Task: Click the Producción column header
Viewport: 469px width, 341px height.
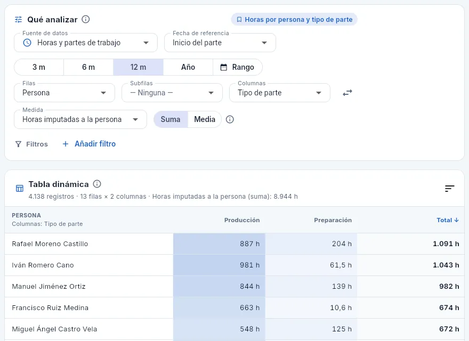Action: click(242, 220)
